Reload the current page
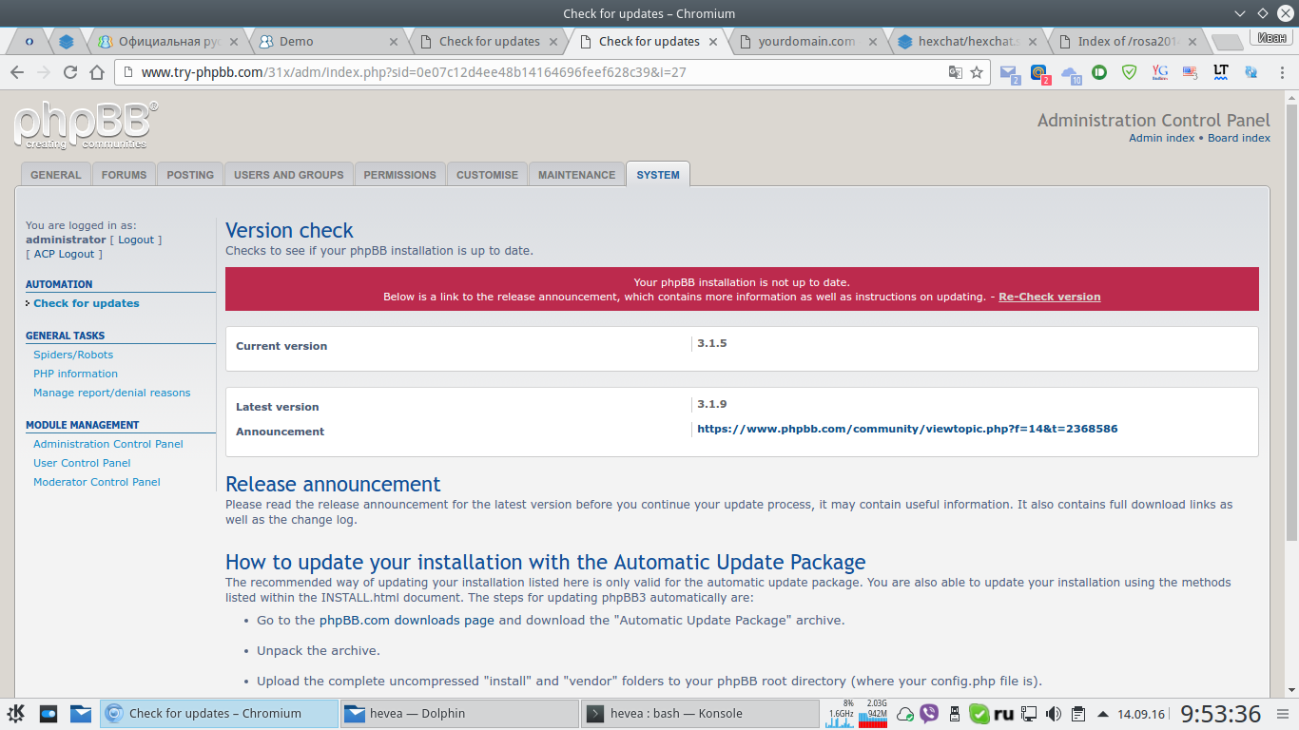Image resolution: width=1299 pixels, height=730 pixels. pos(70,72)
